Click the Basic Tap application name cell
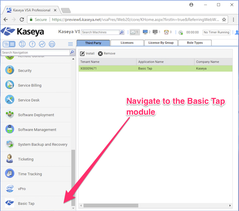 tap(165, 68)
